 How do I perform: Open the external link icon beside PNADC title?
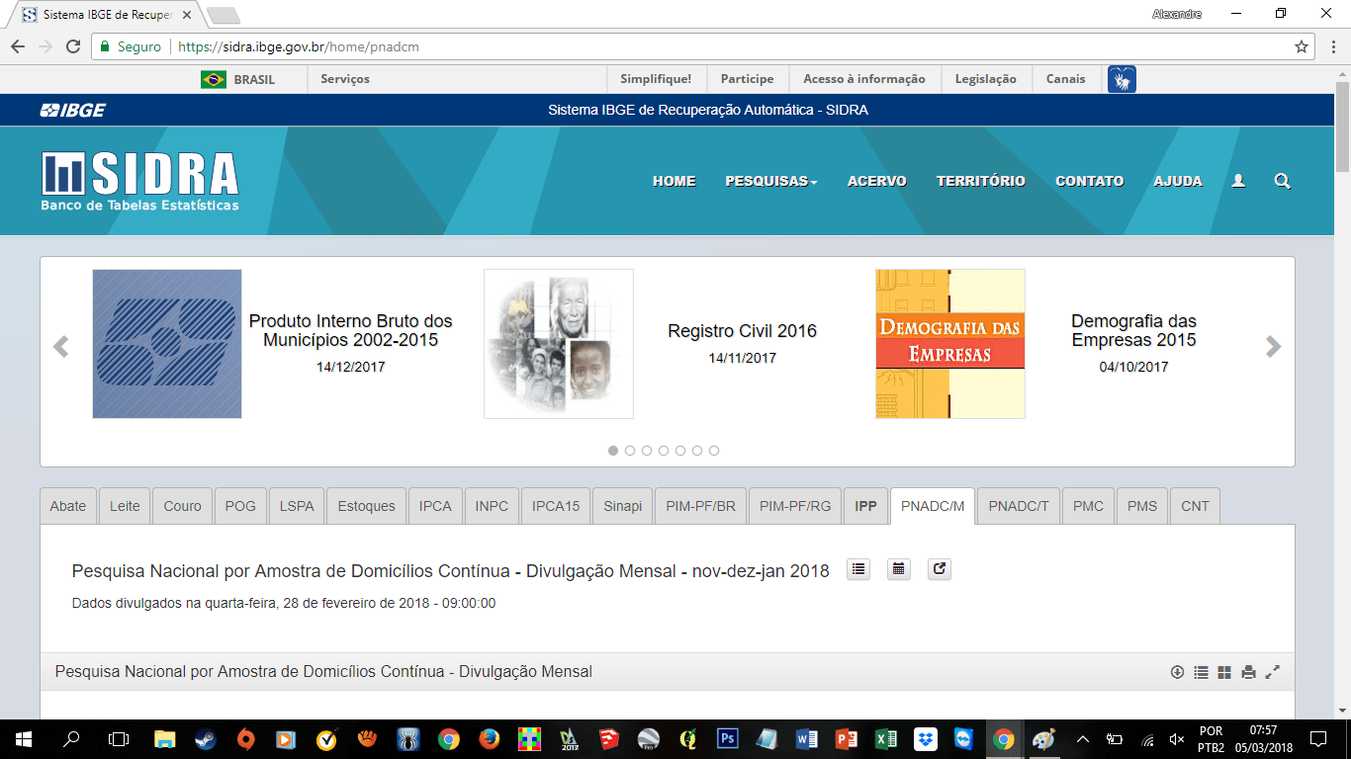pos(940,569)
